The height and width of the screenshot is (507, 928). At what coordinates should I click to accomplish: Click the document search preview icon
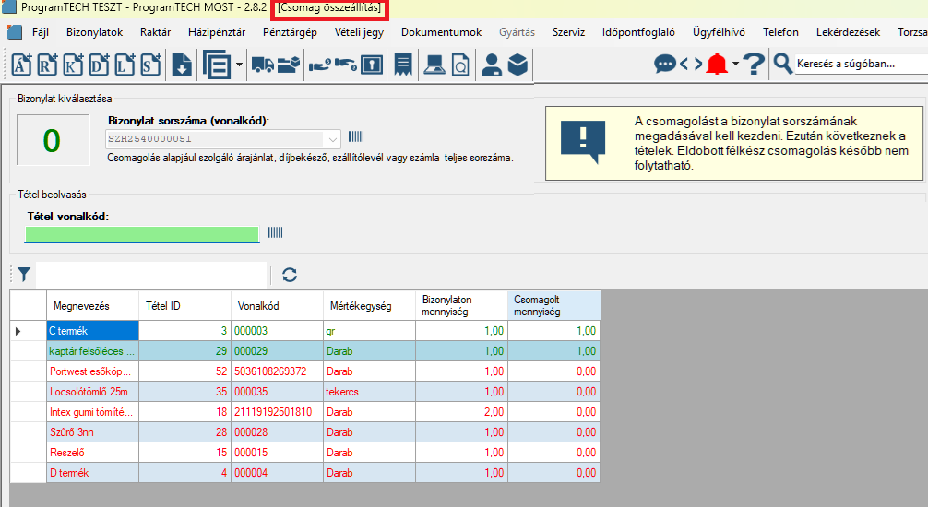[x=460, y=65]
